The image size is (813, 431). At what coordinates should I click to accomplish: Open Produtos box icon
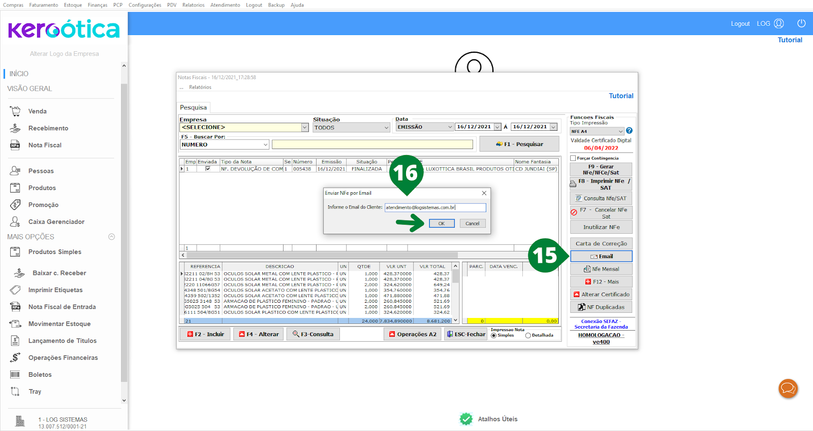pyautogui.click(x=15, y=188)
